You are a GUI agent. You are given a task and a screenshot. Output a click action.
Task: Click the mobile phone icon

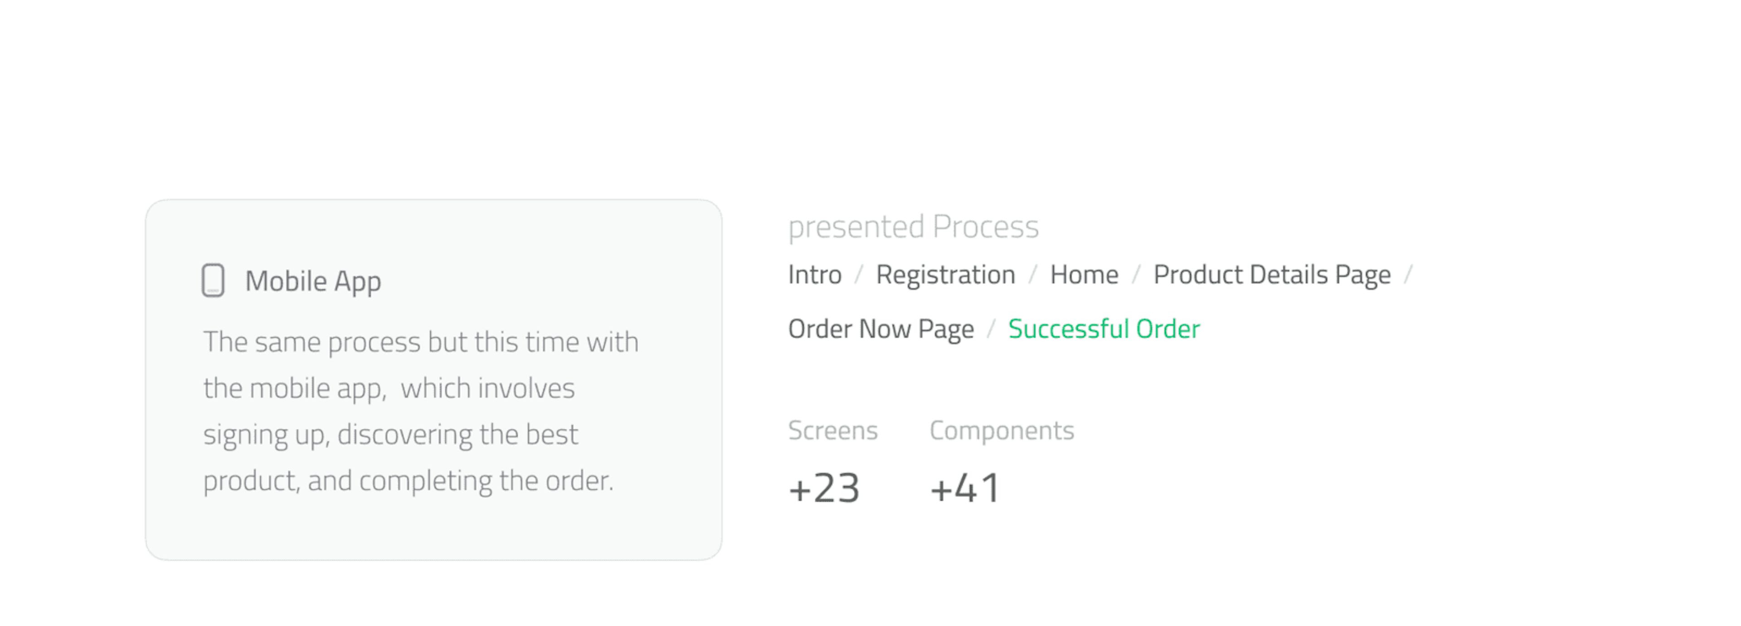tap(213, 280)
